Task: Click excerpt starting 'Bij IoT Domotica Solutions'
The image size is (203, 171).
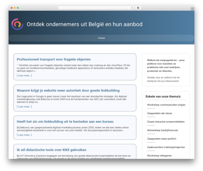Action: (74, 157)
